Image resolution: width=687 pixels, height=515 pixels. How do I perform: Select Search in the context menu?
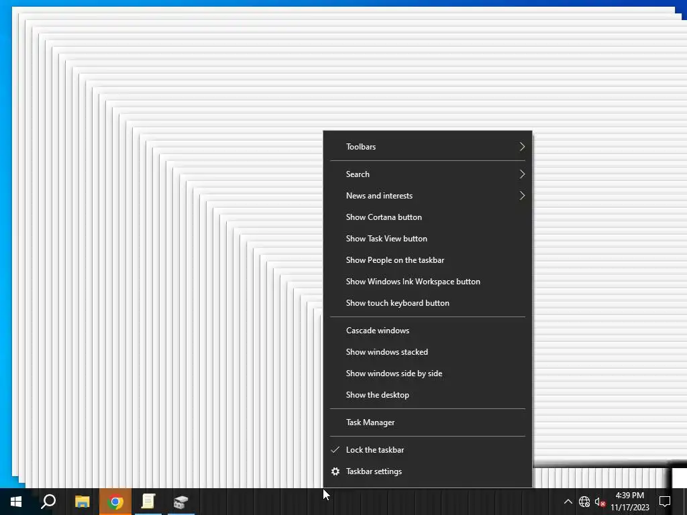point(427,174)
